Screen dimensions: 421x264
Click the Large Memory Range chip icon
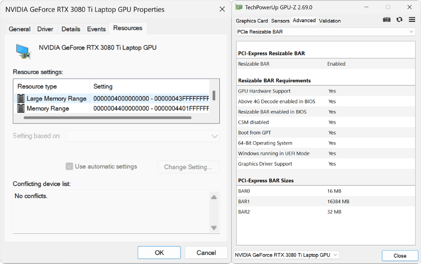21,98
